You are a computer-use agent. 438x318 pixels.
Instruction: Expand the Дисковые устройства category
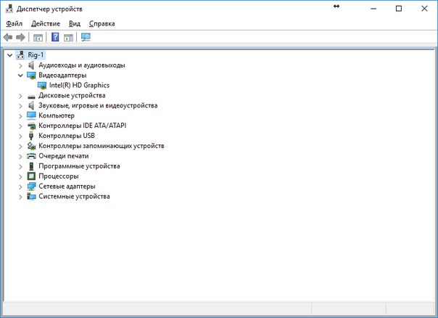(x=20, y=95)
